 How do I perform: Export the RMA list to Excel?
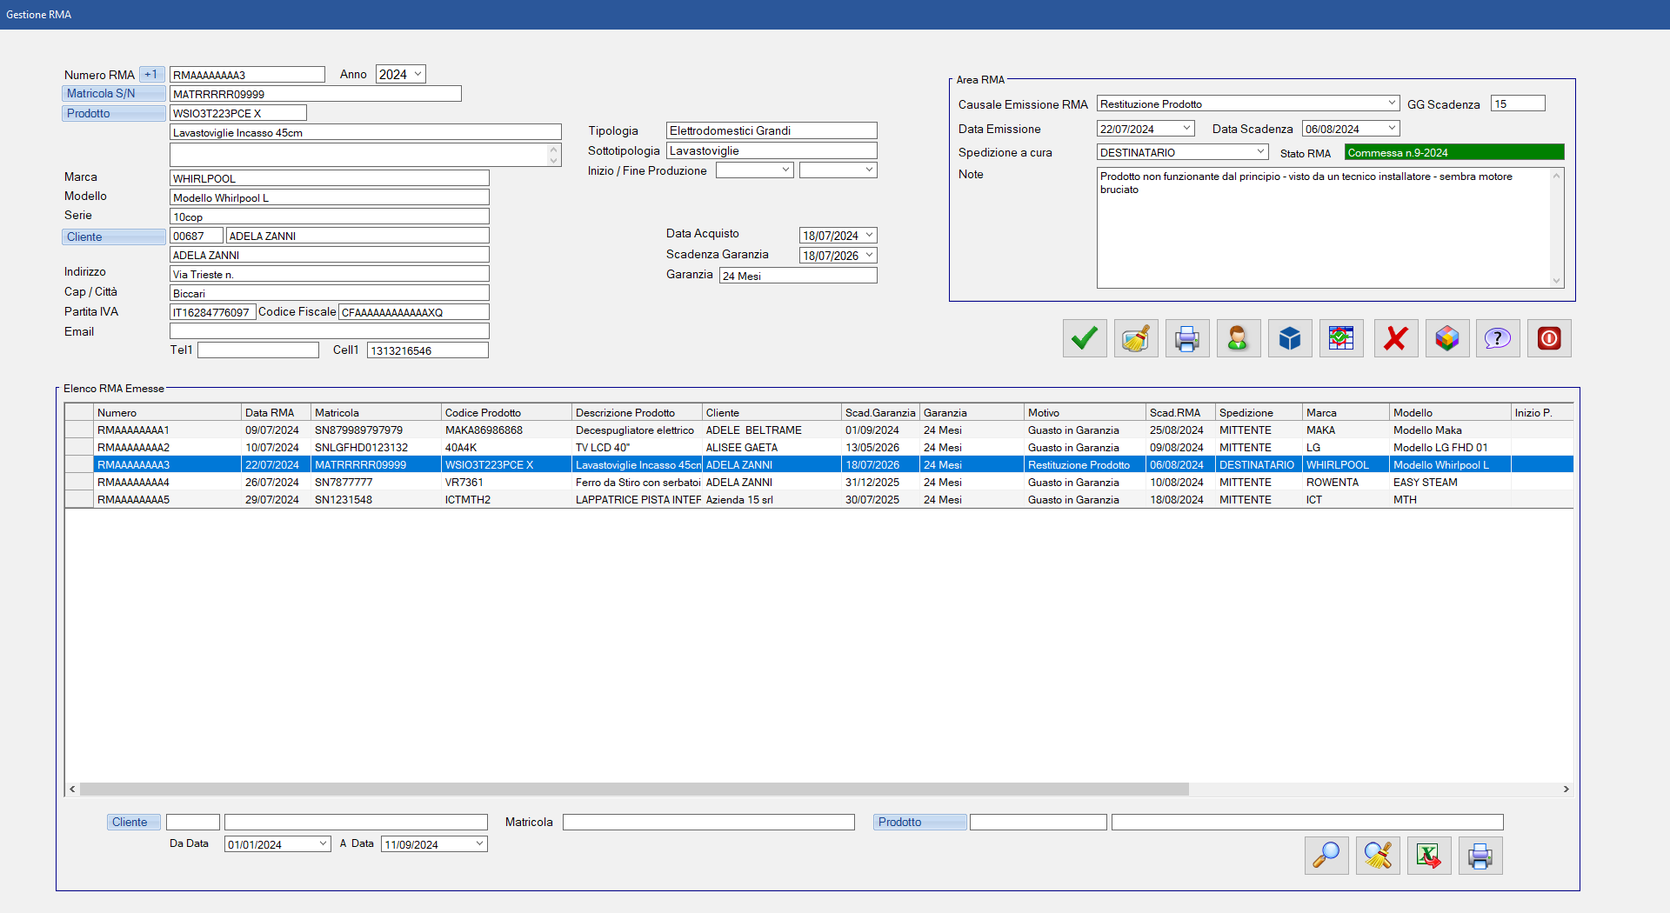pyautogui.click(x=1428, y=856)
